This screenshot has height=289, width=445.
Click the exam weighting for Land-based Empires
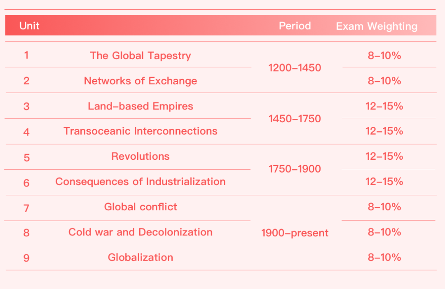pyautogui.click(x=384, y=106)
